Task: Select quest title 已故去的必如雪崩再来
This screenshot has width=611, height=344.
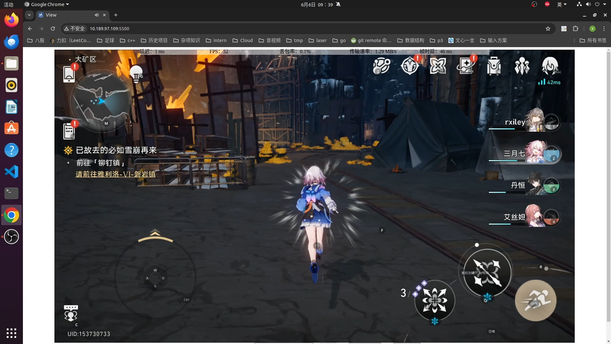Action: coord(116,150)
